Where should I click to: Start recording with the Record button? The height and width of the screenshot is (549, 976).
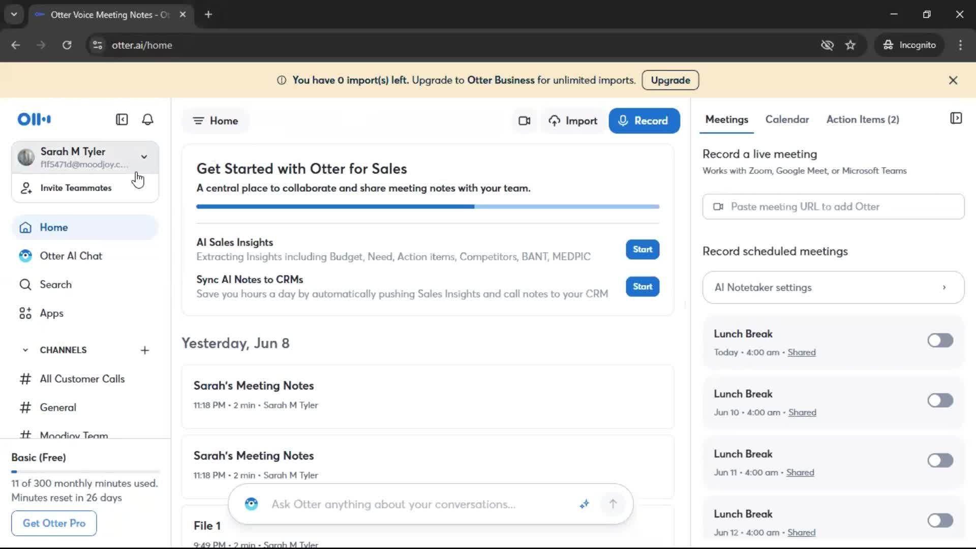(x=644, y=121)
